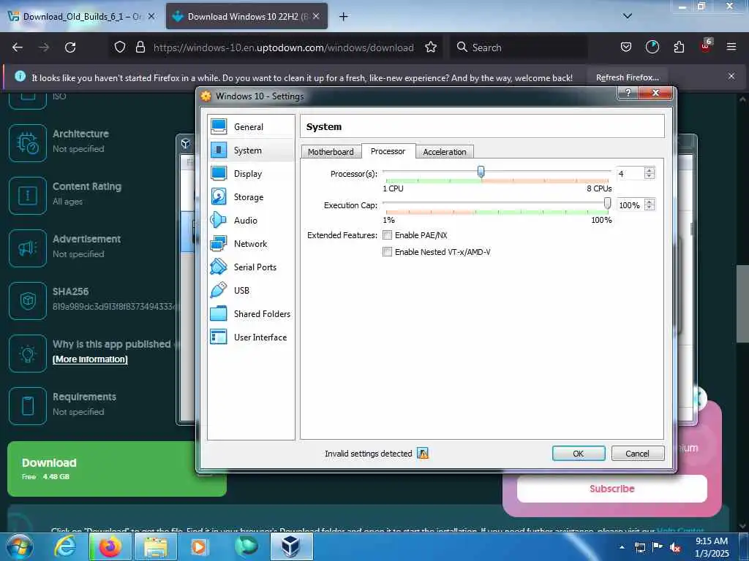Viewport: 749px width, 561px height.
Task: Open the Network settings category
Action: coord(251,244)
